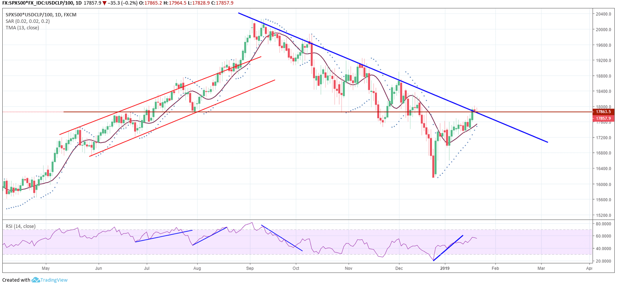Open the TradingView link text

[54, 280]
